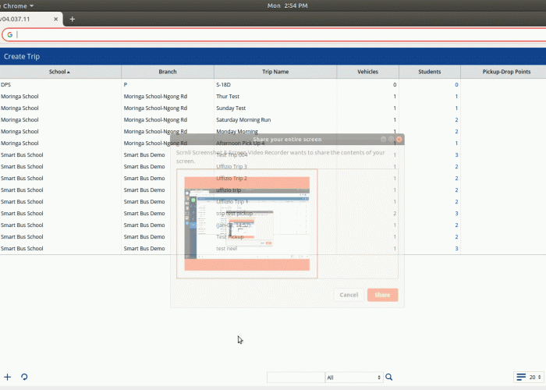Open a new browser tab
Image resolution: width=546 pixels, height=390 pixels.
(73, 19)
